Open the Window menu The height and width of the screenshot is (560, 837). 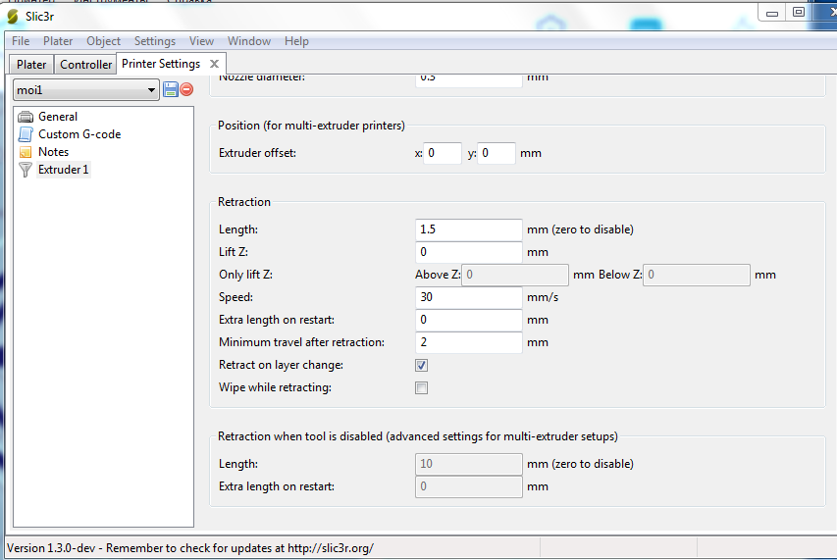click(x=249, y=41)
